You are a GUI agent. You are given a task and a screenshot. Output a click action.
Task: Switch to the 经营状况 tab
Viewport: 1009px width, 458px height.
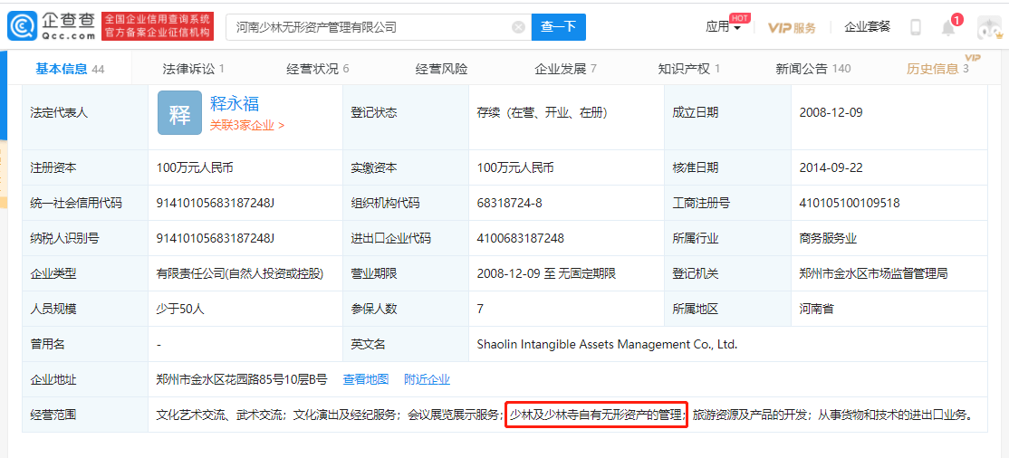(x=318, y=69)
